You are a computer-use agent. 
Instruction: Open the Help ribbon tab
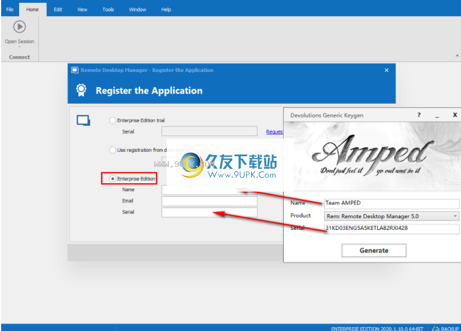[166, 10]
